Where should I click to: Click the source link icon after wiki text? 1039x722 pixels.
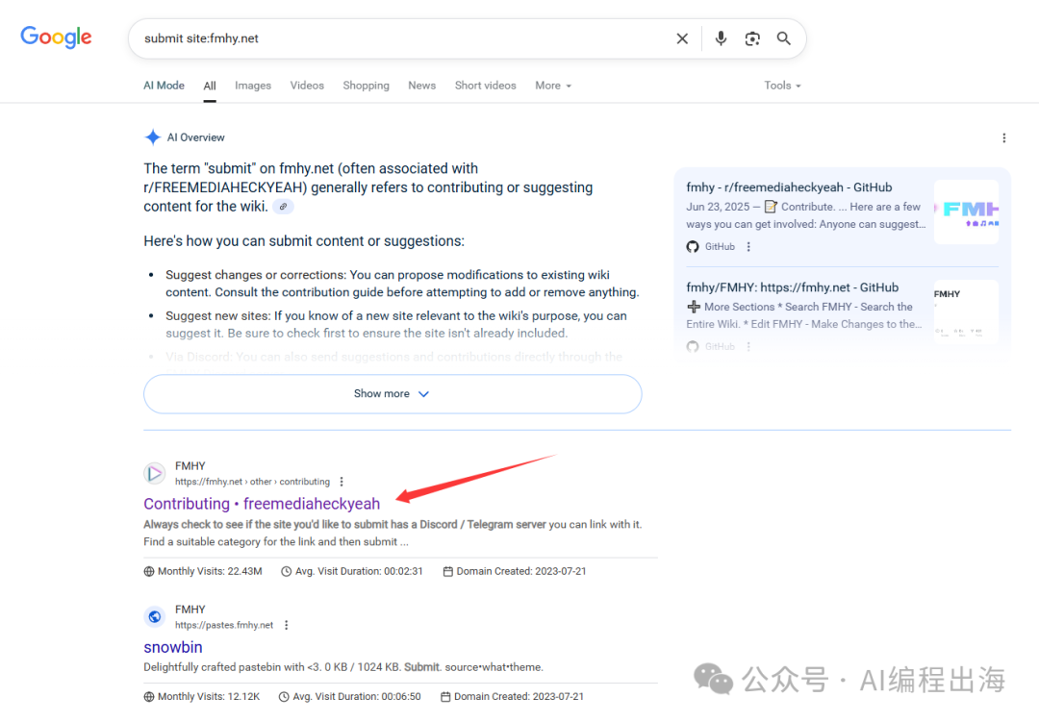click(x=283, y=207)
